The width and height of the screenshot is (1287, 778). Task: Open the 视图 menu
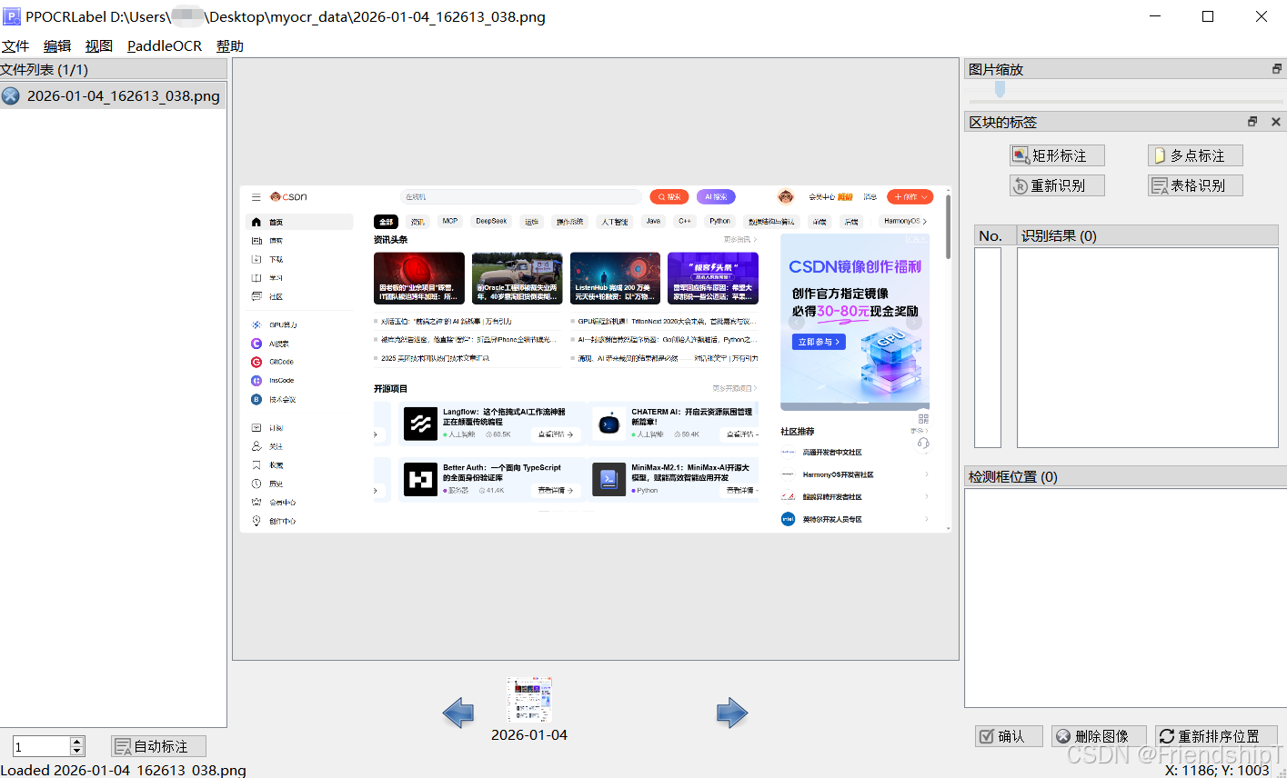[99, 46]
